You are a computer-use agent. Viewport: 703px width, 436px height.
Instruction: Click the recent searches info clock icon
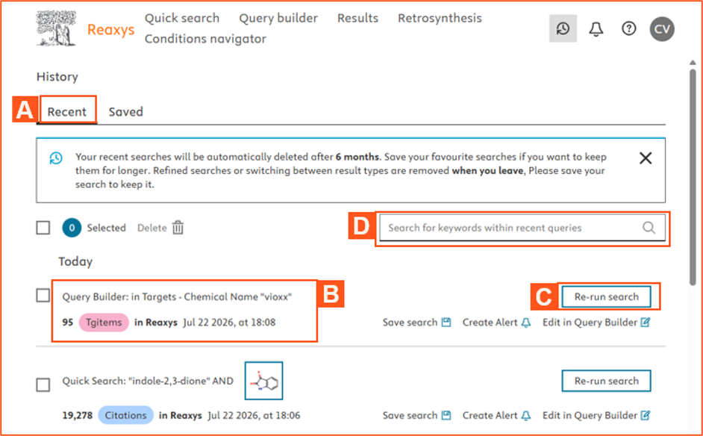(x=56, y=158)
